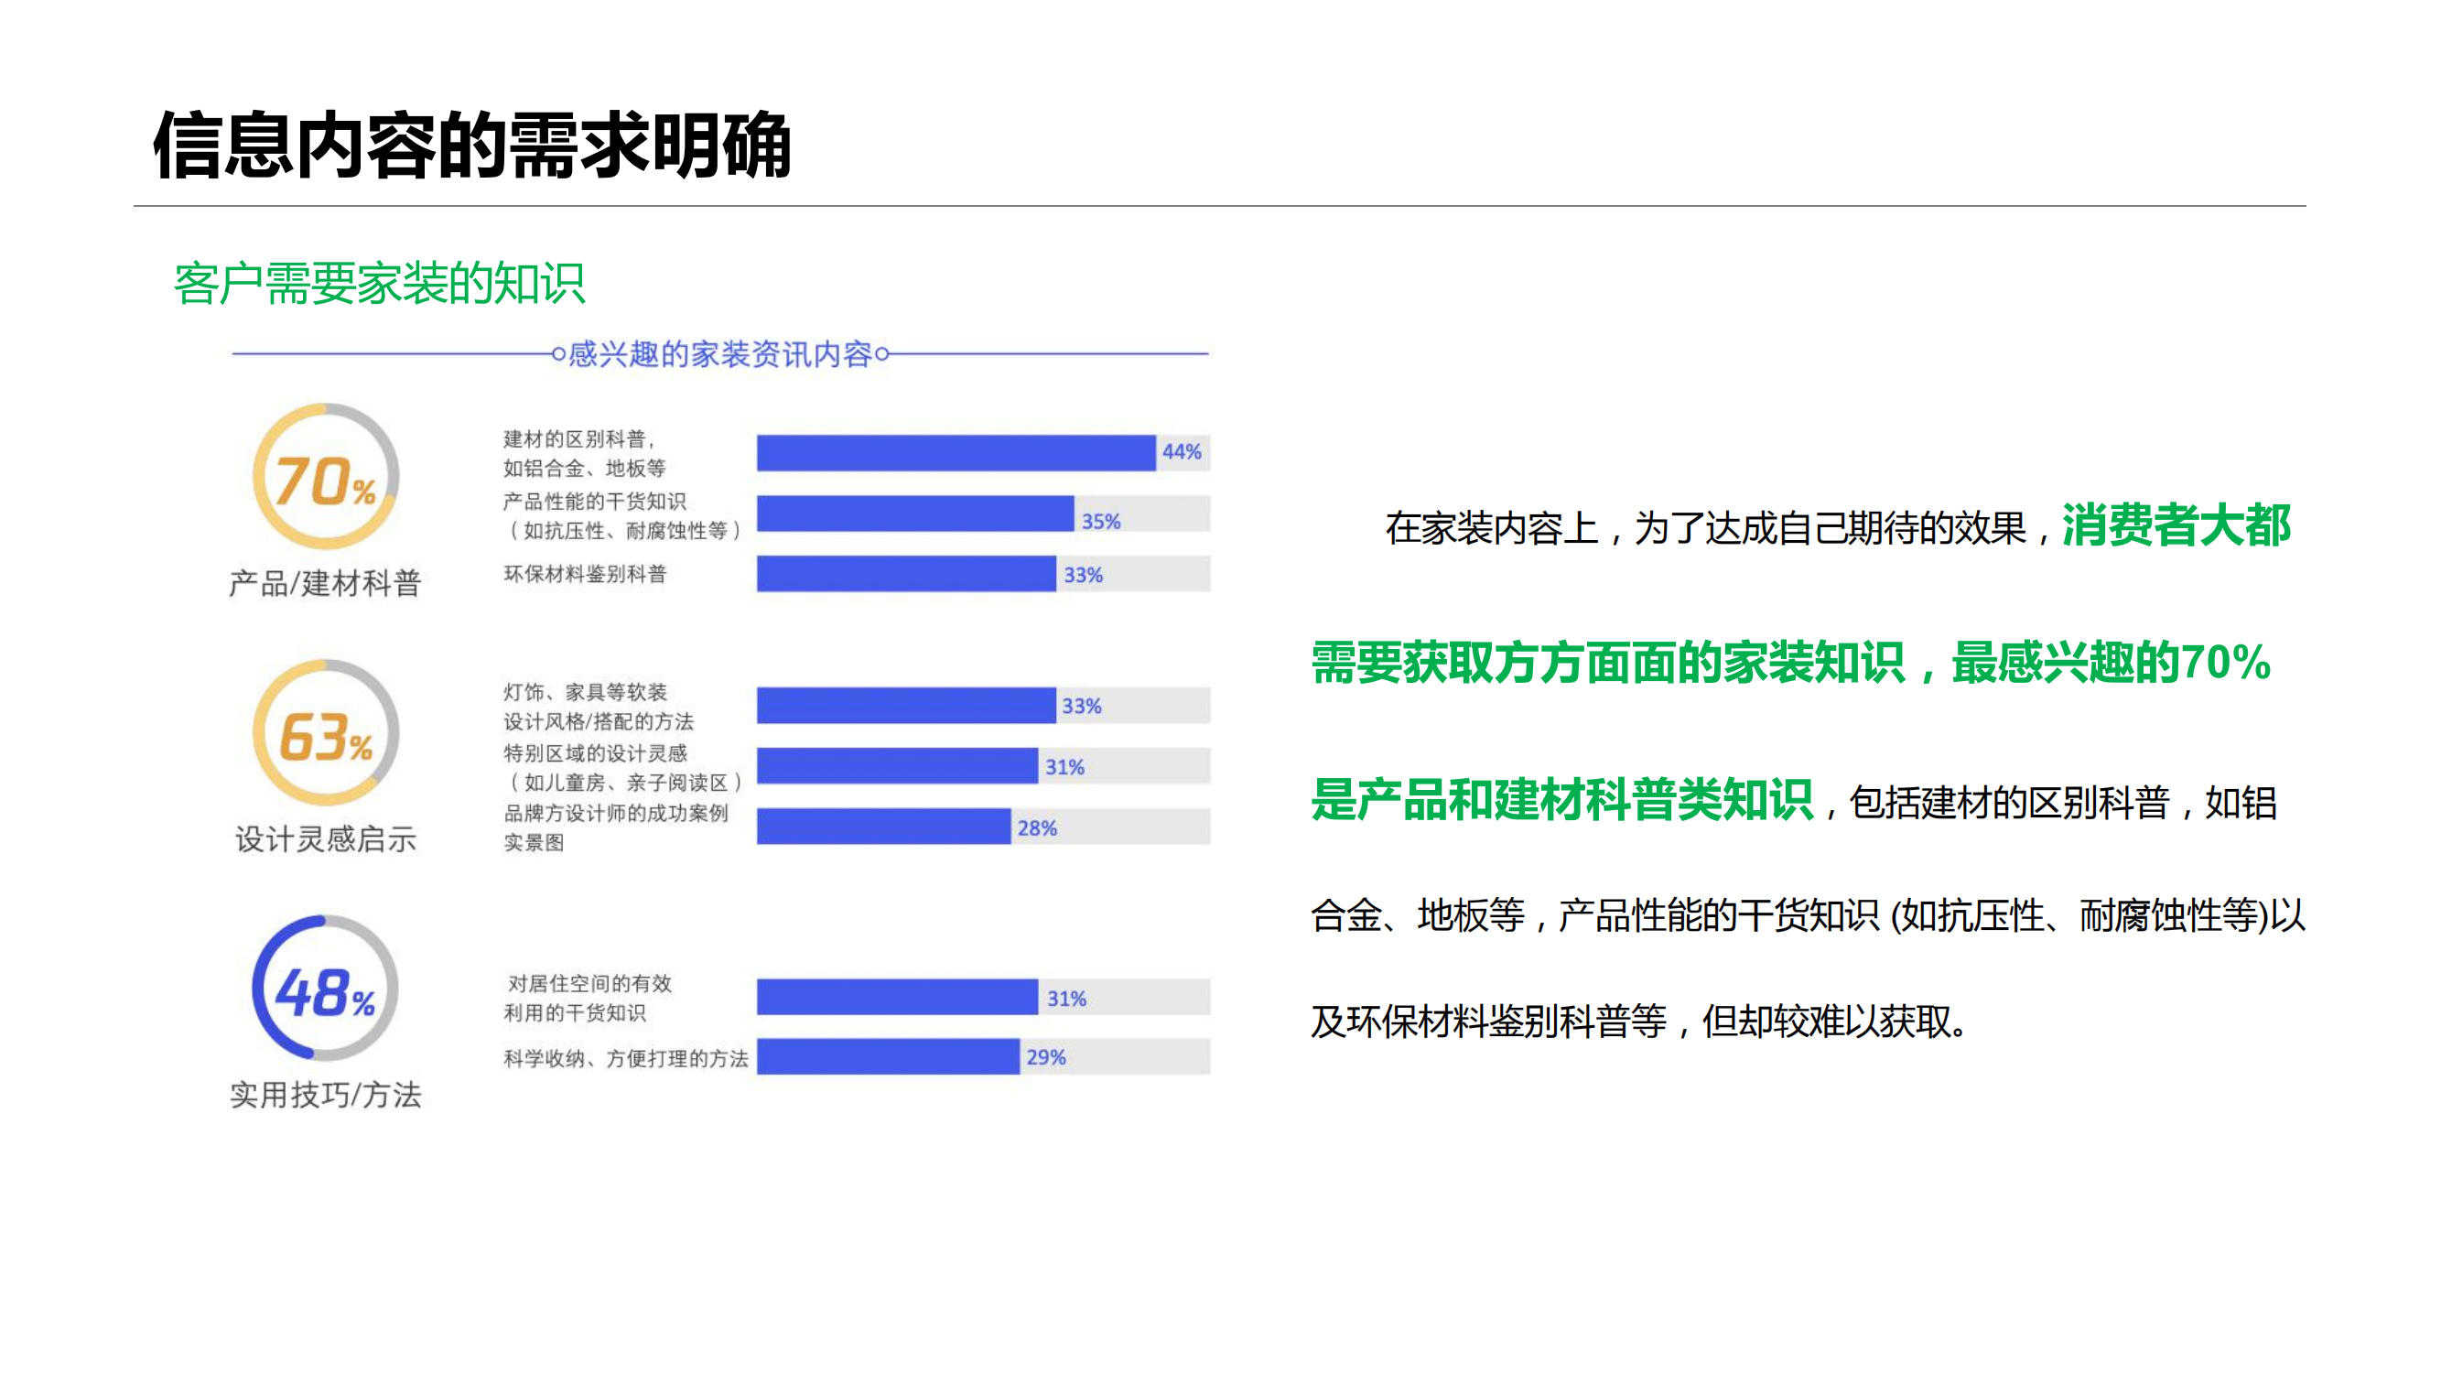Click the green subtitle 客户需要家装的知识

pyautogui.click(x=379, y=284)
